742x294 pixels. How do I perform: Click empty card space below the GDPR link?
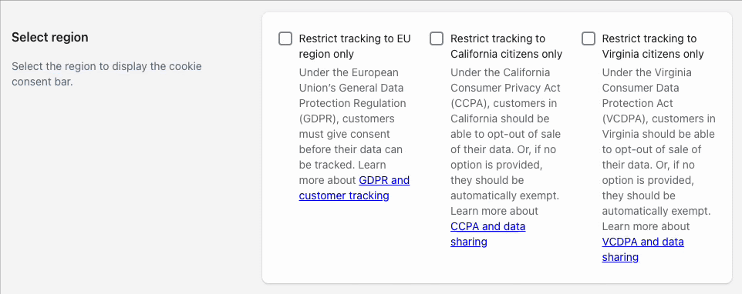(x=355, y=241)
